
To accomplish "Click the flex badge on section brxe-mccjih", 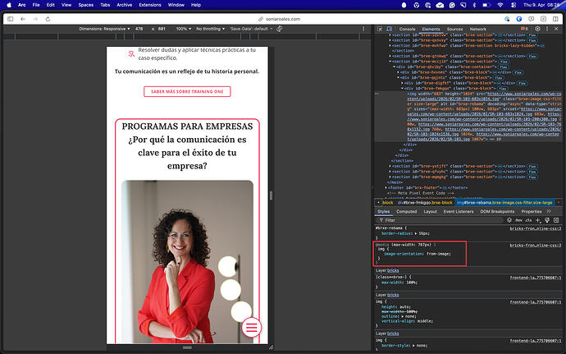I will pos(504,62).
